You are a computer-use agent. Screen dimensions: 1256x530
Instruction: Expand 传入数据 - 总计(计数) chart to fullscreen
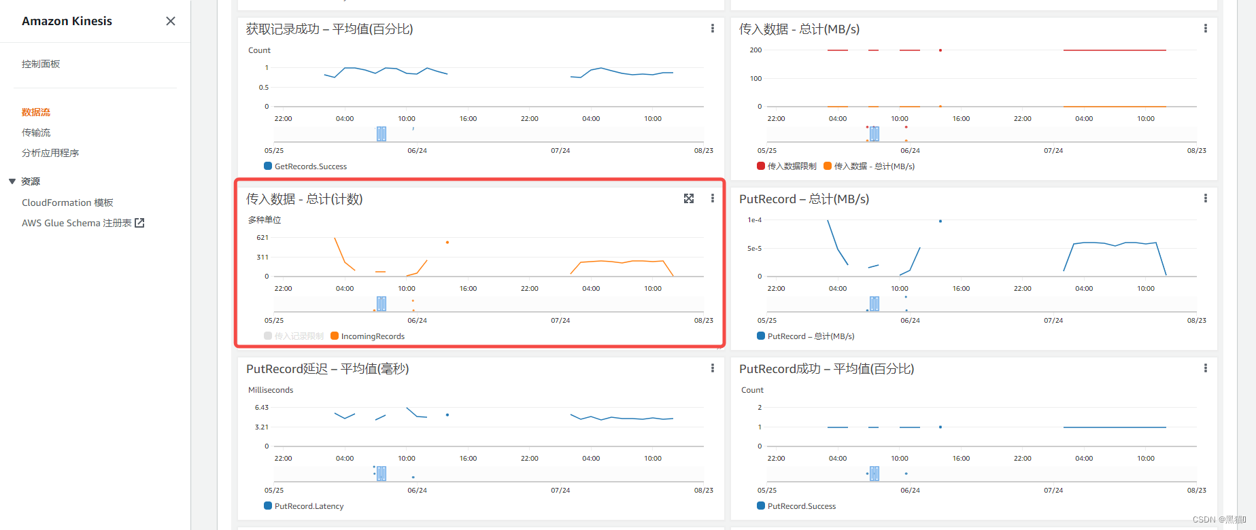689,198
